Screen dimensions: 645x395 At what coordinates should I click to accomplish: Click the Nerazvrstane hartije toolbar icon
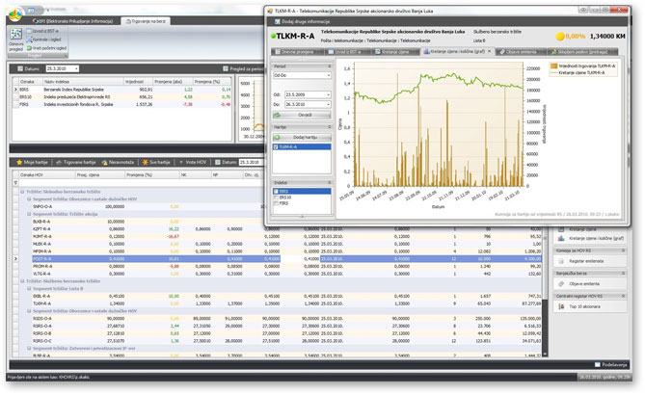(x=111, y=163)
